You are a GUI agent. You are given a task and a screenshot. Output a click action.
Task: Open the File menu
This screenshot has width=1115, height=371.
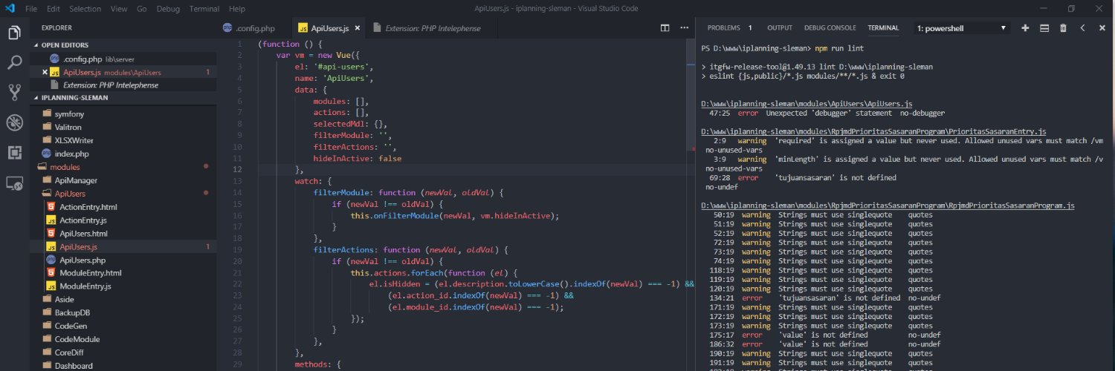pos(31,9)
